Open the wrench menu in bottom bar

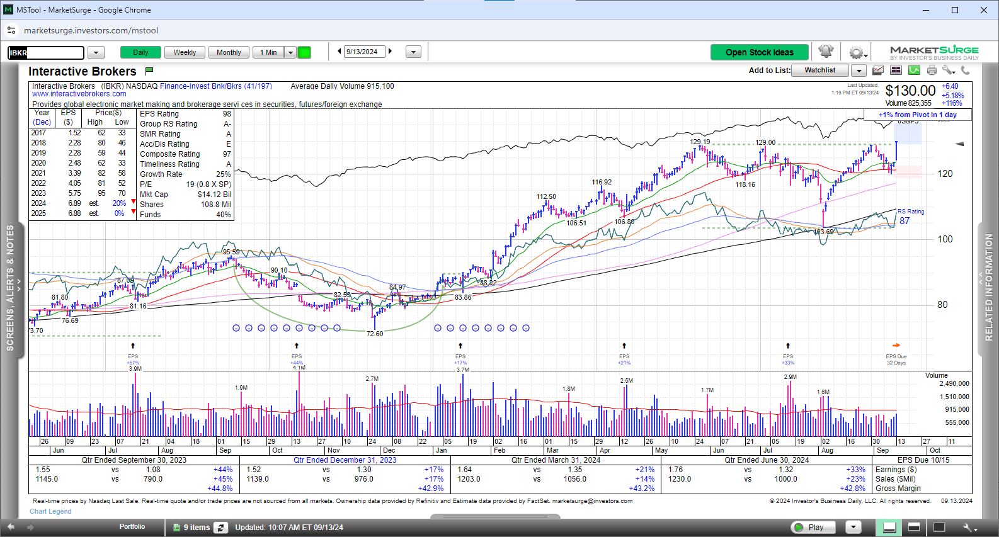click(x=969, y=527)
